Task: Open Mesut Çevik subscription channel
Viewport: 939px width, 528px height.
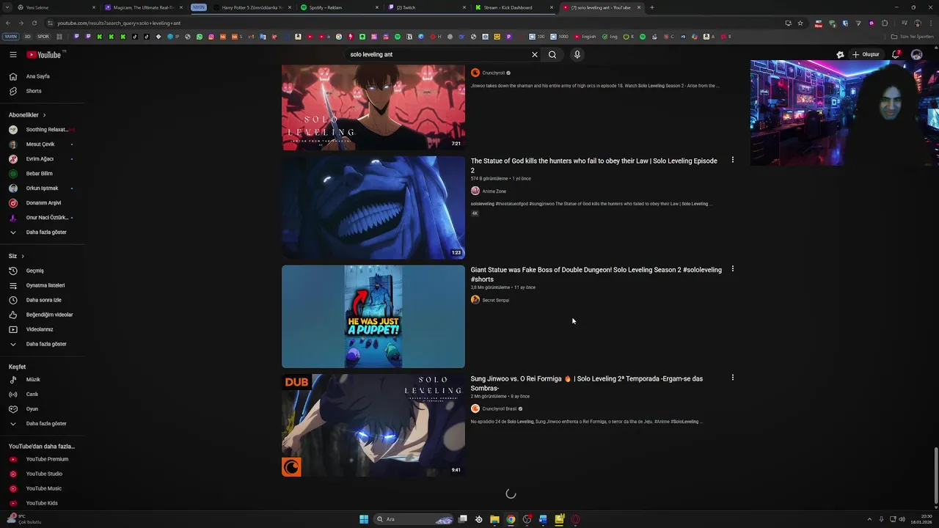Action: point(42,144)
